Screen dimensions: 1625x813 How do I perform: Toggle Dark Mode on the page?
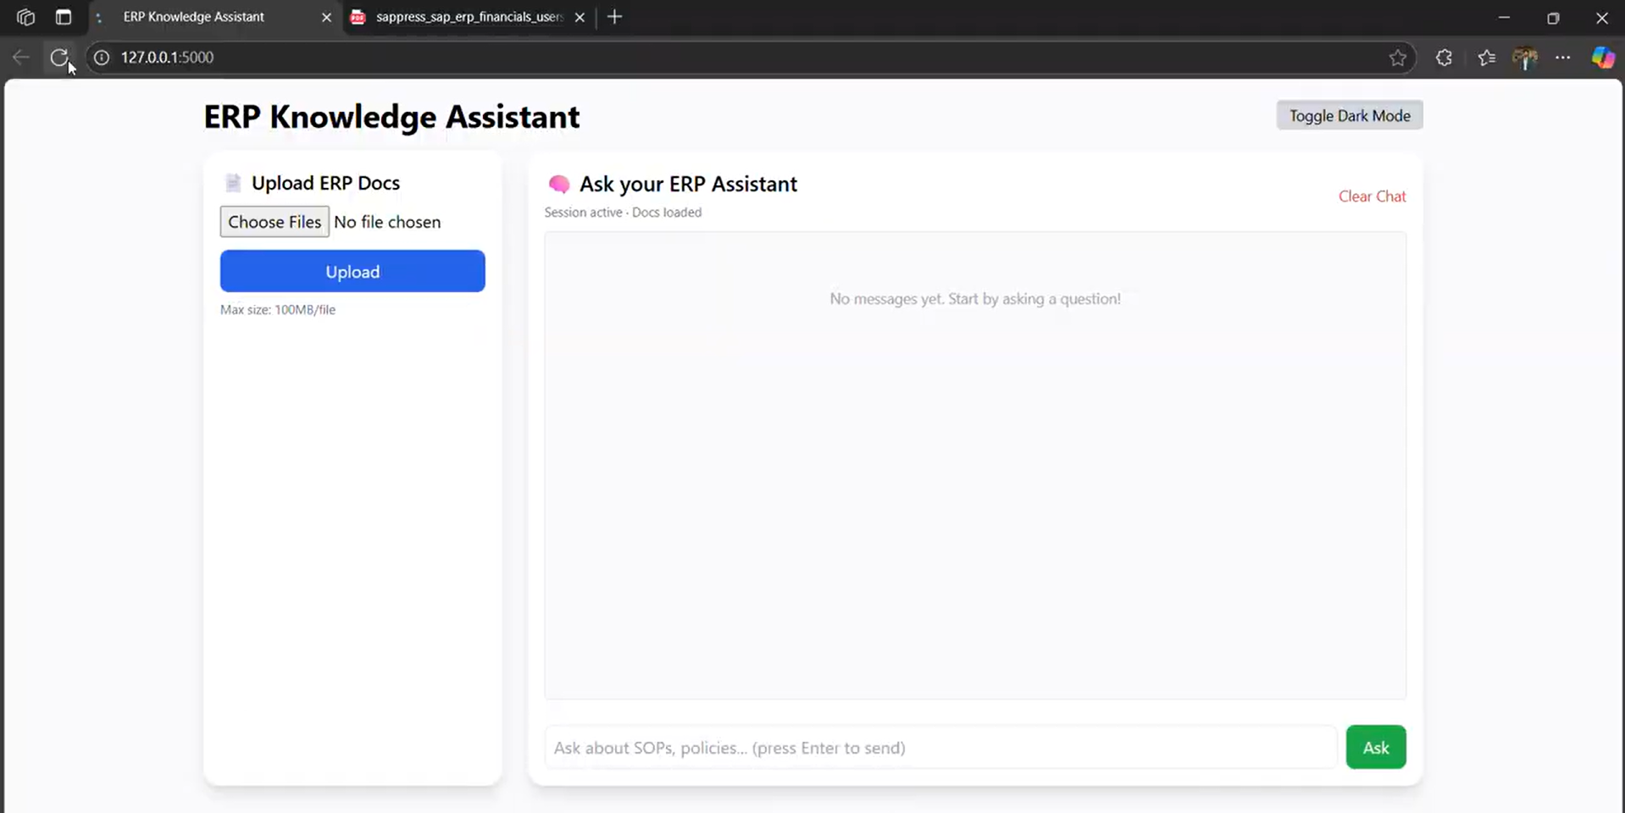point(1349,116)
